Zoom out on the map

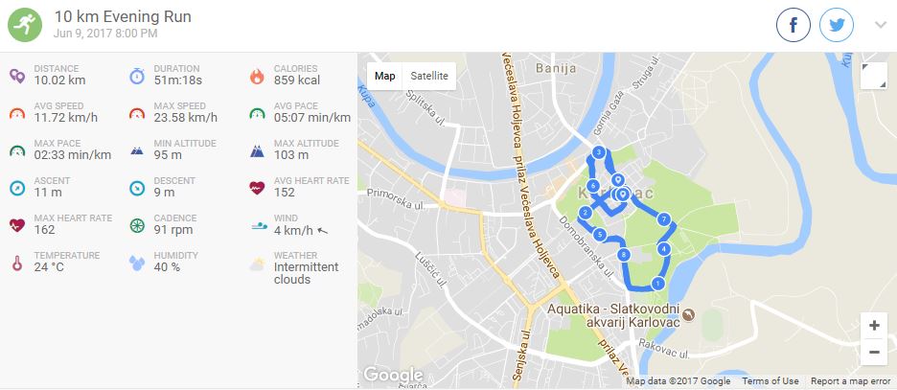coord(874,353)
